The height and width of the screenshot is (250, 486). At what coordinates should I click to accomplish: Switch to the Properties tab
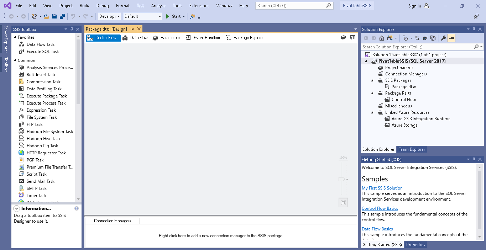point(416,245)
